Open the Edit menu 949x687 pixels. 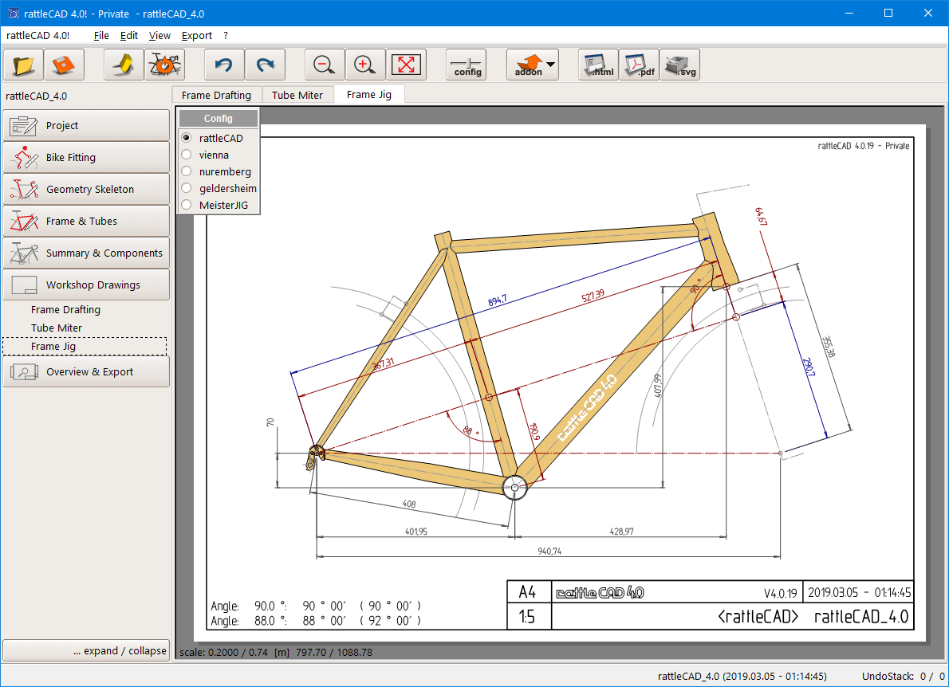click(129, 36)
